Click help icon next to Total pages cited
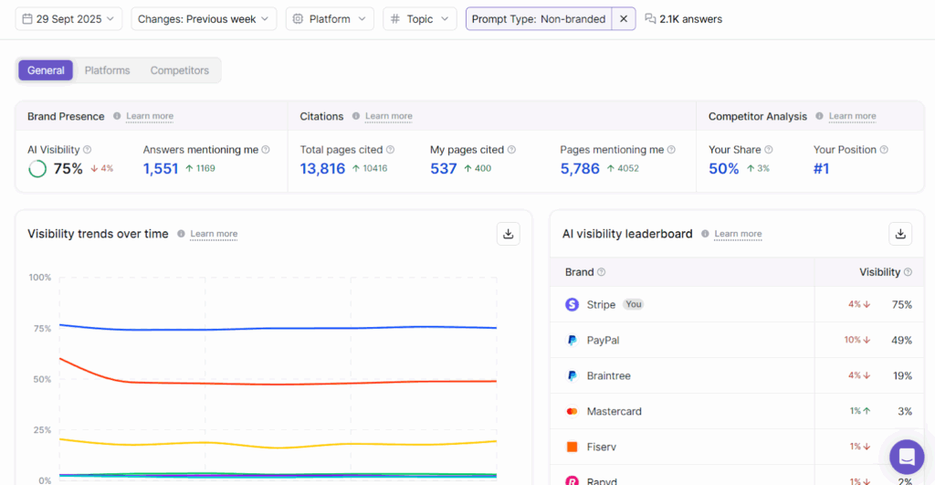Image resolution: width=935 pixels, height=485 pixels. pos(390,150)
